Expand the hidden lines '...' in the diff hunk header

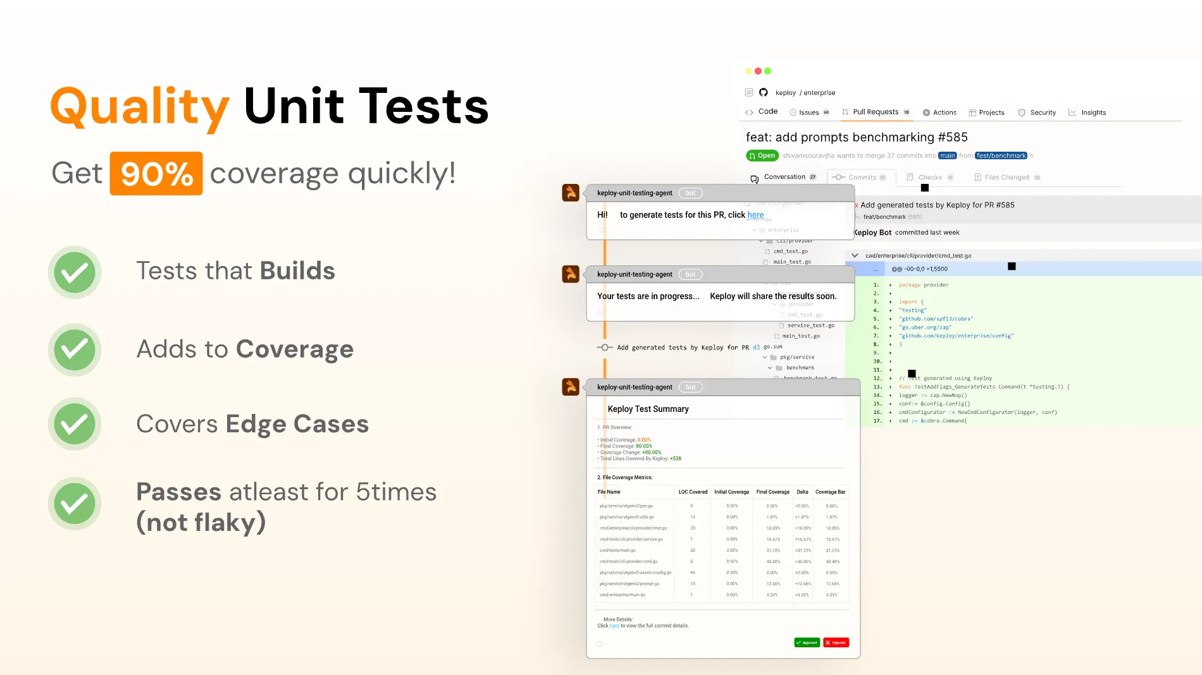(876, 269)
